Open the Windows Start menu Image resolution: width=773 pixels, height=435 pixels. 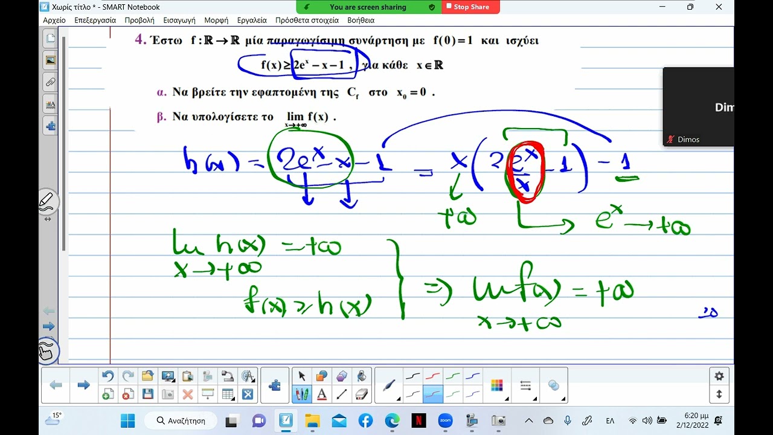click(x=127, y=420)
